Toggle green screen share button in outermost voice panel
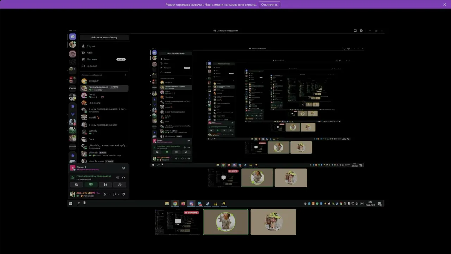The width and height of the screenshot is (451, 254). [91, 185]
